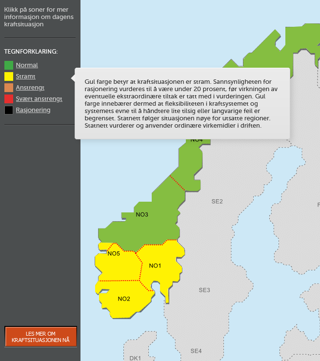This screenshot has height=361, width=320.
Task: Select the partially hidden NO4 zone label
Action: (x=197, y=140)
